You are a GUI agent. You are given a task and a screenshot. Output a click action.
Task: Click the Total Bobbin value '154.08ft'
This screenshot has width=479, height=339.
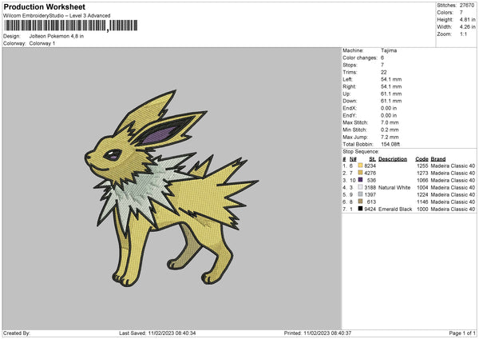(390, 145)
